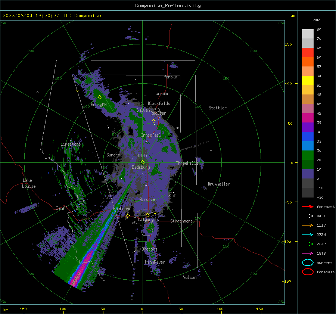The width and height of the screenshot is (336, 314).
Task: Click the red swatch between 65 and 60 dBZ
Action: (x=308, y=53)
